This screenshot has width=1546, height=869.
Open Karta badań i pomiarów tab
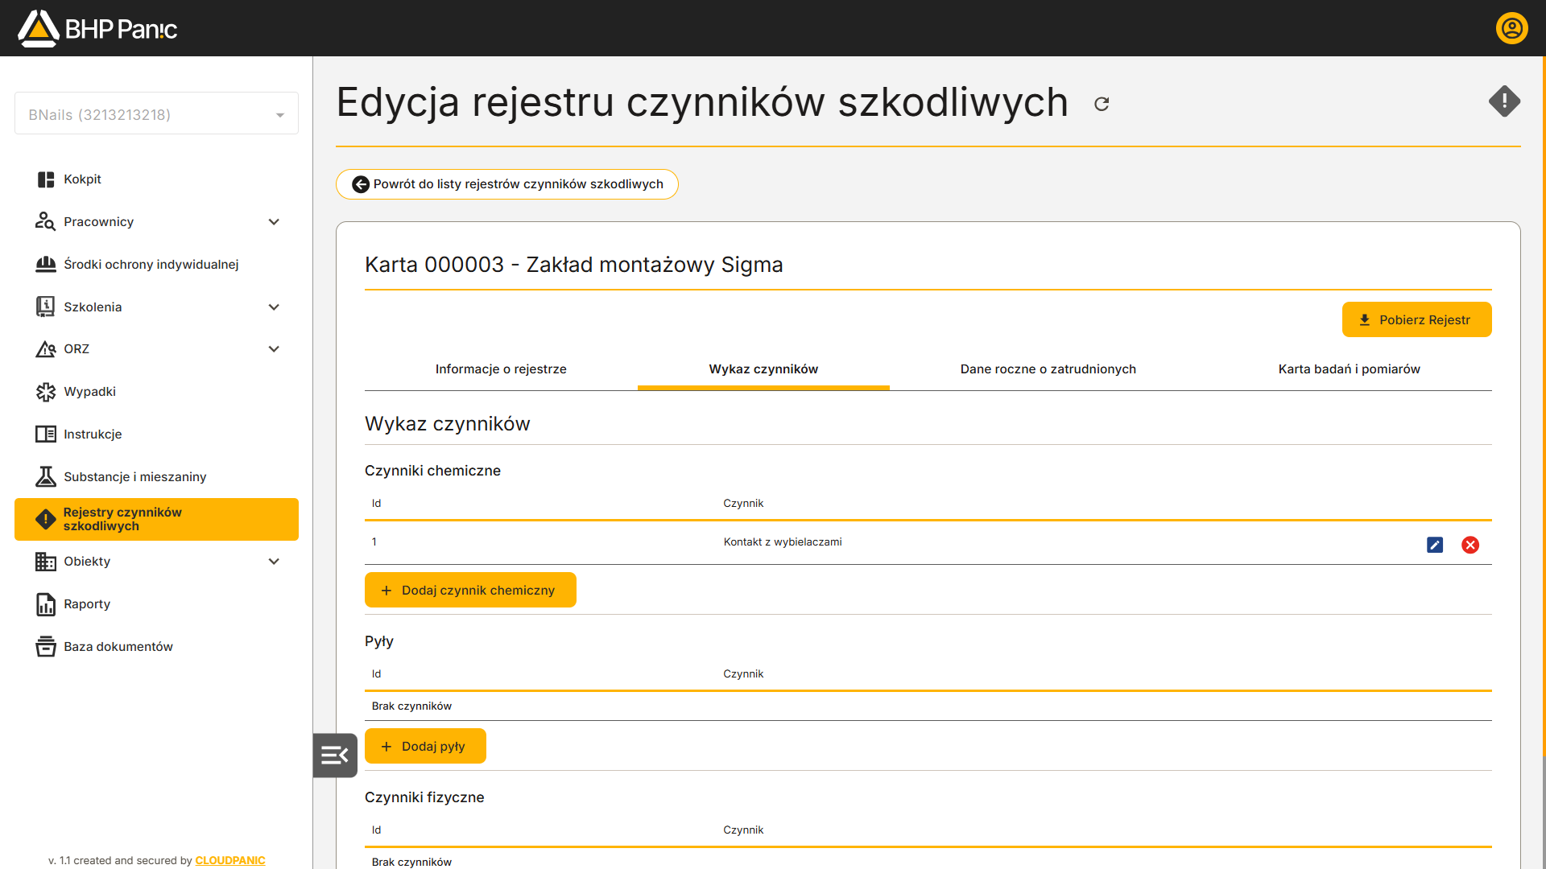click(x=1349, y=369)
